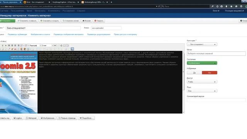The image size is (247, 139).
Task: Bookmark this page with the star icon
Action: (x=217, y=7)
